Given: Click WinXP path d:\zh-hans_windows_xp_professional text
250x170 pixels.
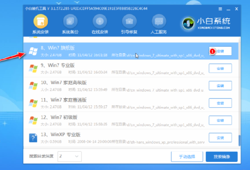Looking at the screenshot, I should tap(166, 142).
